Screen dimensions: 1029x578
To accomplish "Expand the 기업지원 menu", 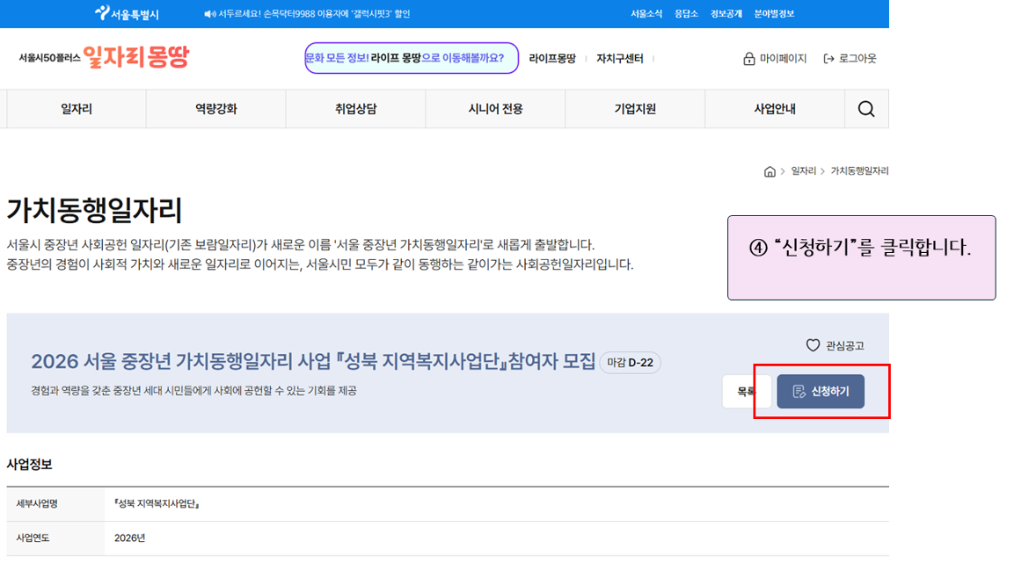I will 635,109.
